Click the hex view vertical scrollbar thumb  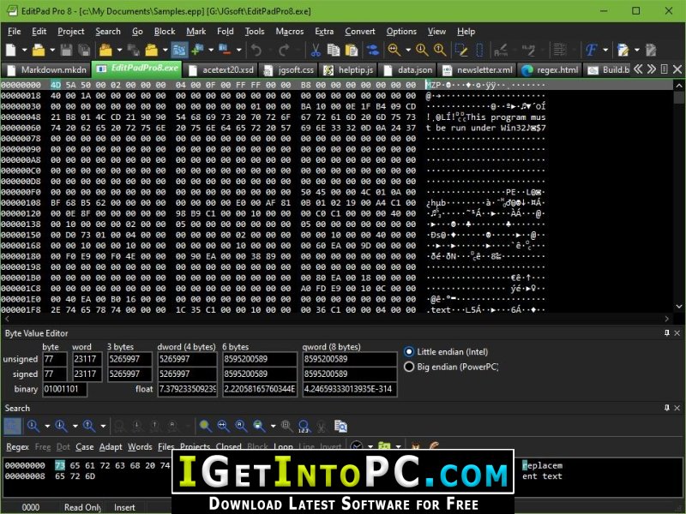(678, 97)
